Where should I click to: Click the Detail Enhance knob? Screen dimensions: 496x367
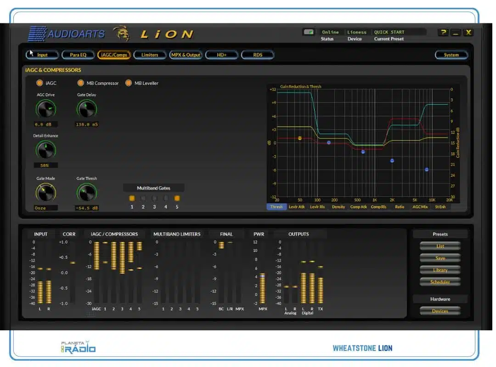(46, 150)
